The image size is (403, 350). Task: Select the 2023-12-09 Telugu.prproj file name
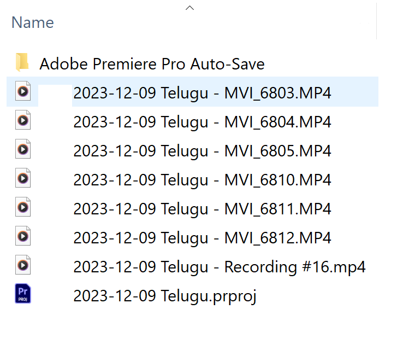click(164, 296)
